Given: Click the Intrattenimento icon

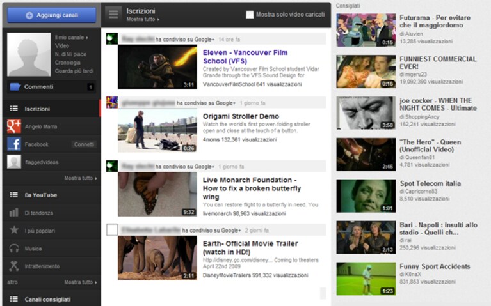Looking at the screenshot, I should 14,266.
